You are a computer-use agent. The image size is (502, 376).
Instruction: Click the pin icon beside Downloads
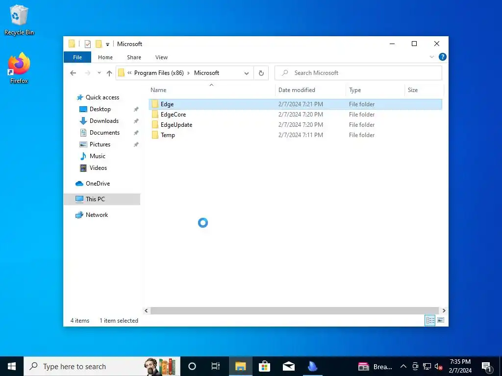(136, 121)
